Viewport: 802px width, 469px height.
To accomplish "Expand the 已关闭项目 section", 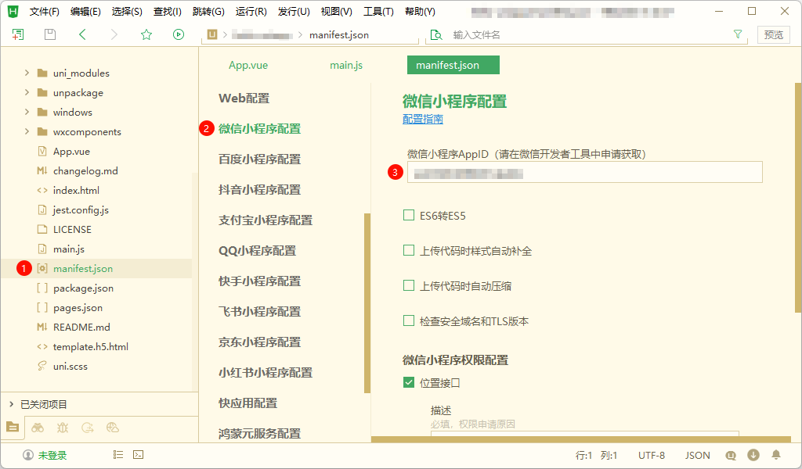I will tap(11, 404).
